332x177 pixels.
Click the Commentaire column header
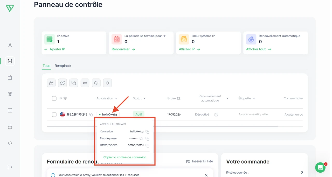pyautogui.click(x=293, y=98)
